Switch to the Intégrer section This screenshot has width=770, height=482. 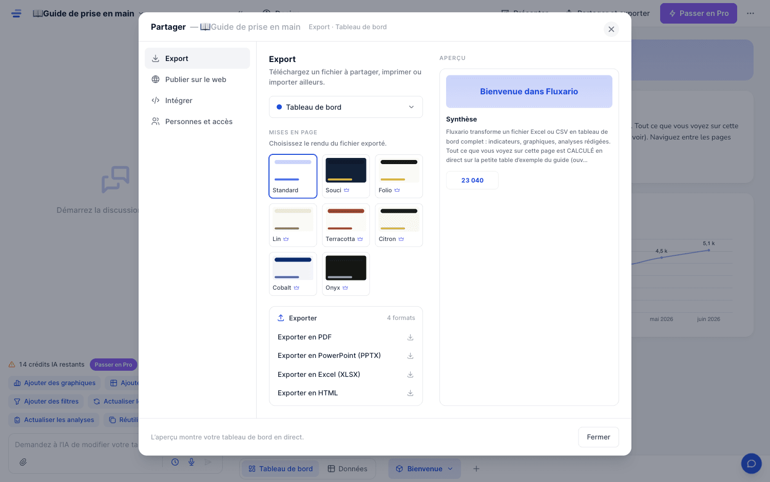(x=197, y=101)
